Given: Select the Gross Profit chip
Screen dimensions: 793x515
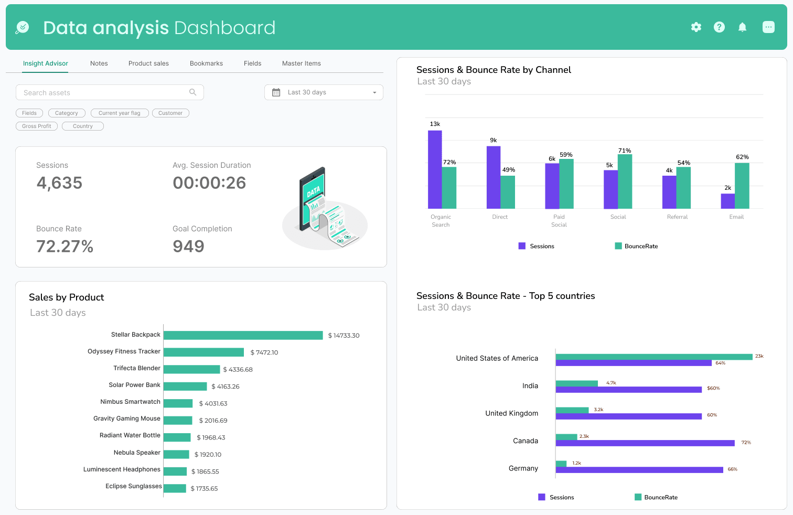Looking at the screenshot, I should click(36, 126).
